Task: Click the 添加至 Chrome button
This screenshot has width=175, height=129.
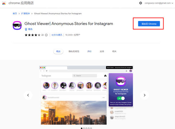Action: coord(149,24)
